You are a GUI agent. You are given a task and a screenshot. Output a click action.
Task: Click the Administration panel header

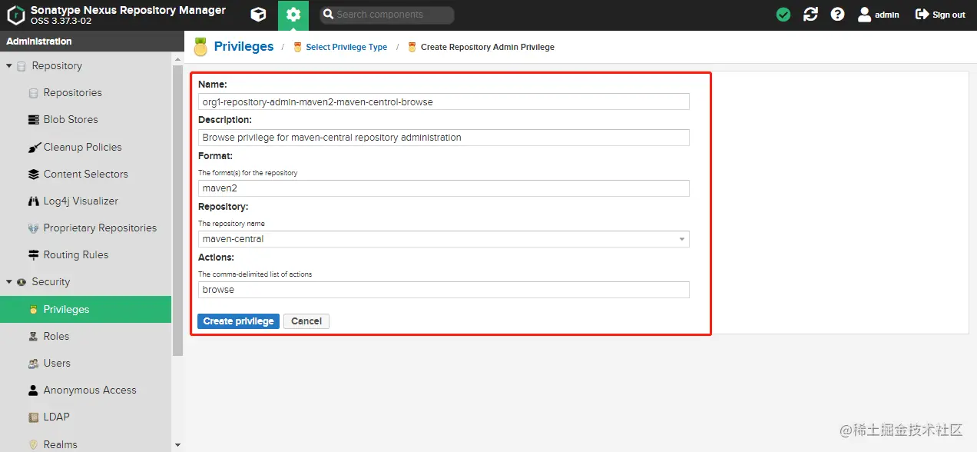click(91, 42)
